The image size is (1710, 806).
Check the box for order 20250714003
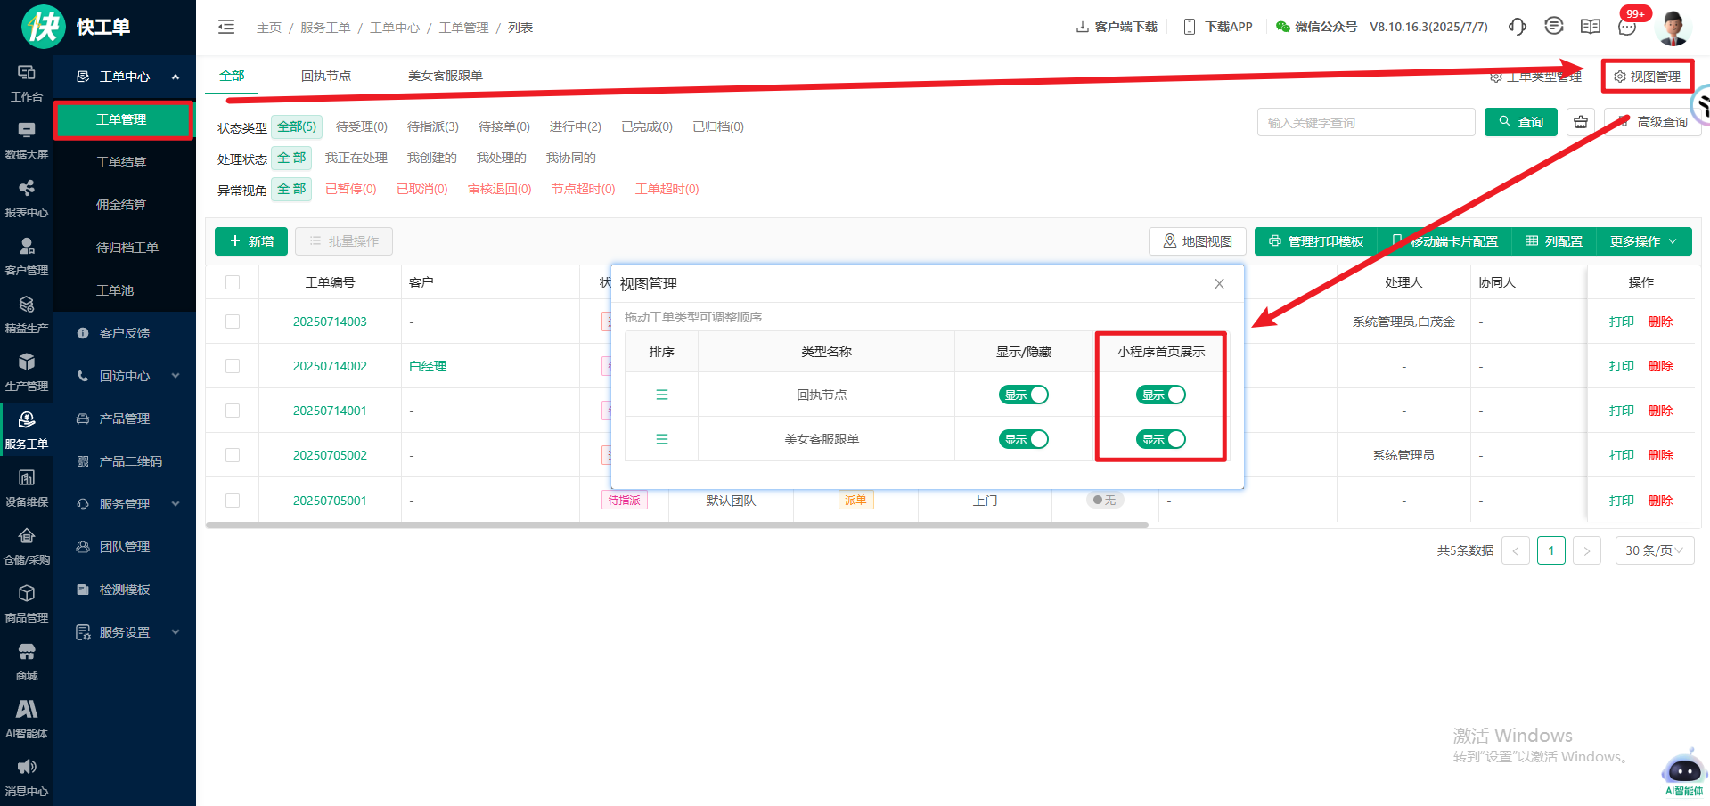pyautogui.click(x=233, y=322)
